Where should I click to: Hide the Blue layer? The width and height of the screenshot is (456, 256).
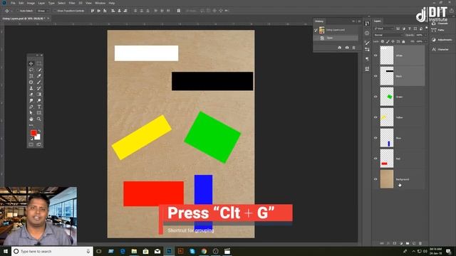coord(375,138)
